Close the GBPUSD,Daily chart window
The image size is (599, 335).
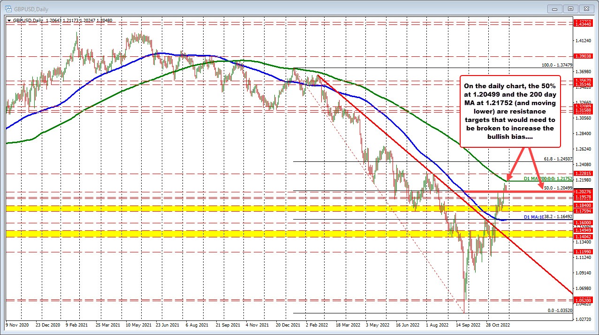click(586, 8)
